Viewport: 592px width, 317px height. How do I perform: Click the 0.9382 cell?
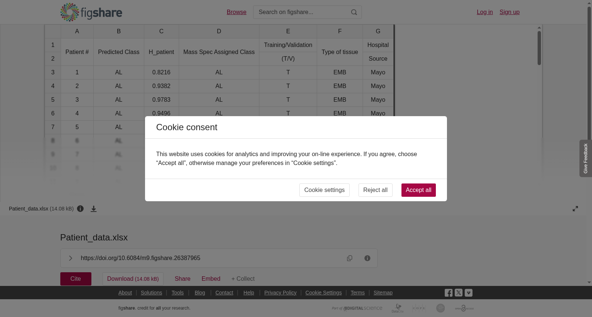pos(161,86)
